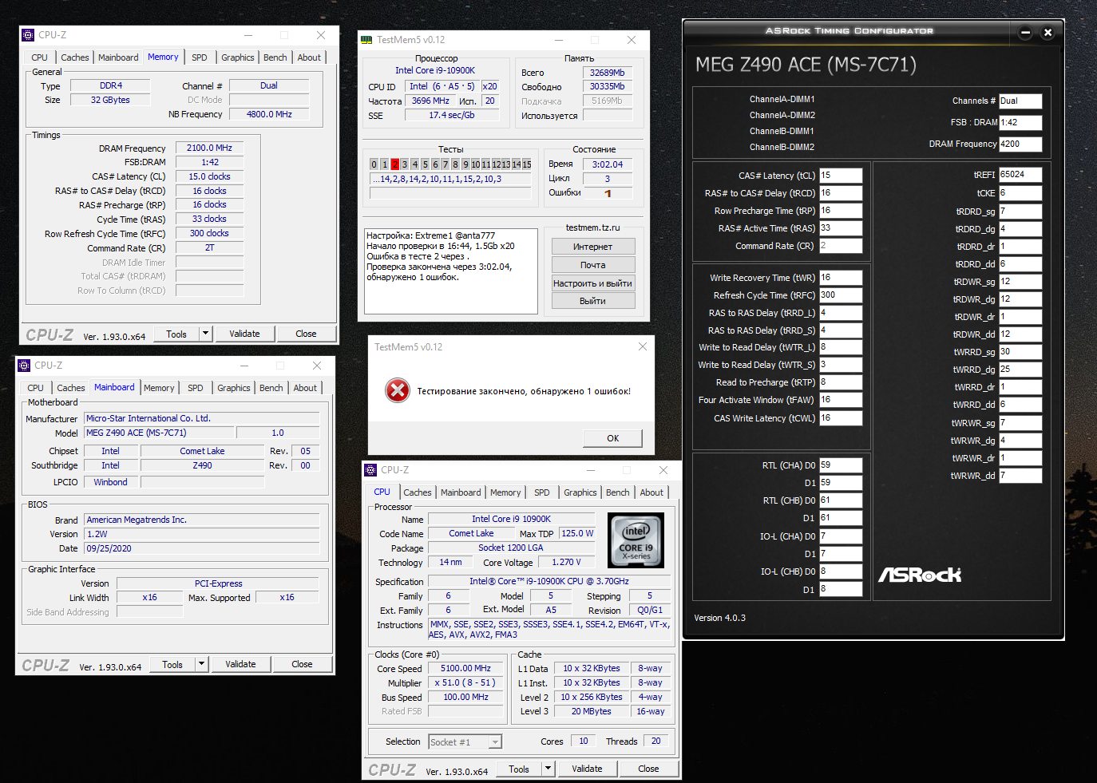Screen dimensions: 1097x783
Task: Switch to SPD tab in CPU-Z CPU-tab window
Action: point(542,492)
